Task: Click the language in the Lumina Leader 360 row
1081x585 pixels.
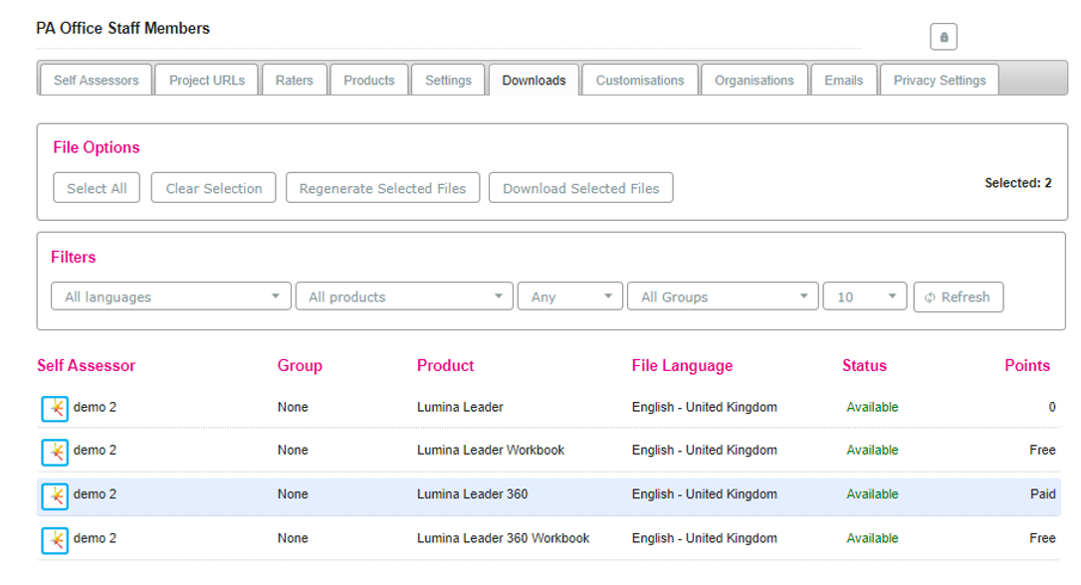Action: click(x=705, y=494)
